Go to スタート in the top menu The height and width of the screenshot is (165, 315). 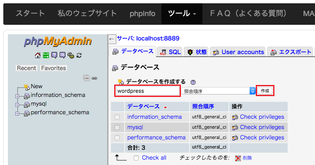pos(30,14)
